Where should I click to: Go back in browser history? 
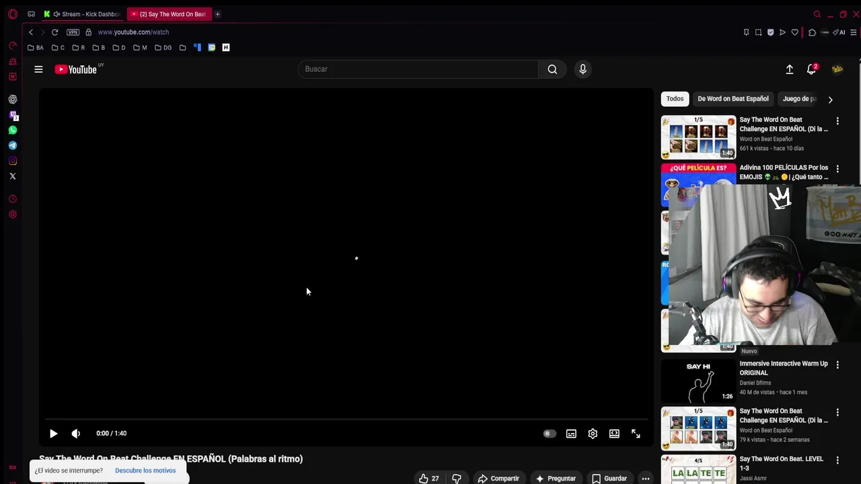(x=30, y=32)
